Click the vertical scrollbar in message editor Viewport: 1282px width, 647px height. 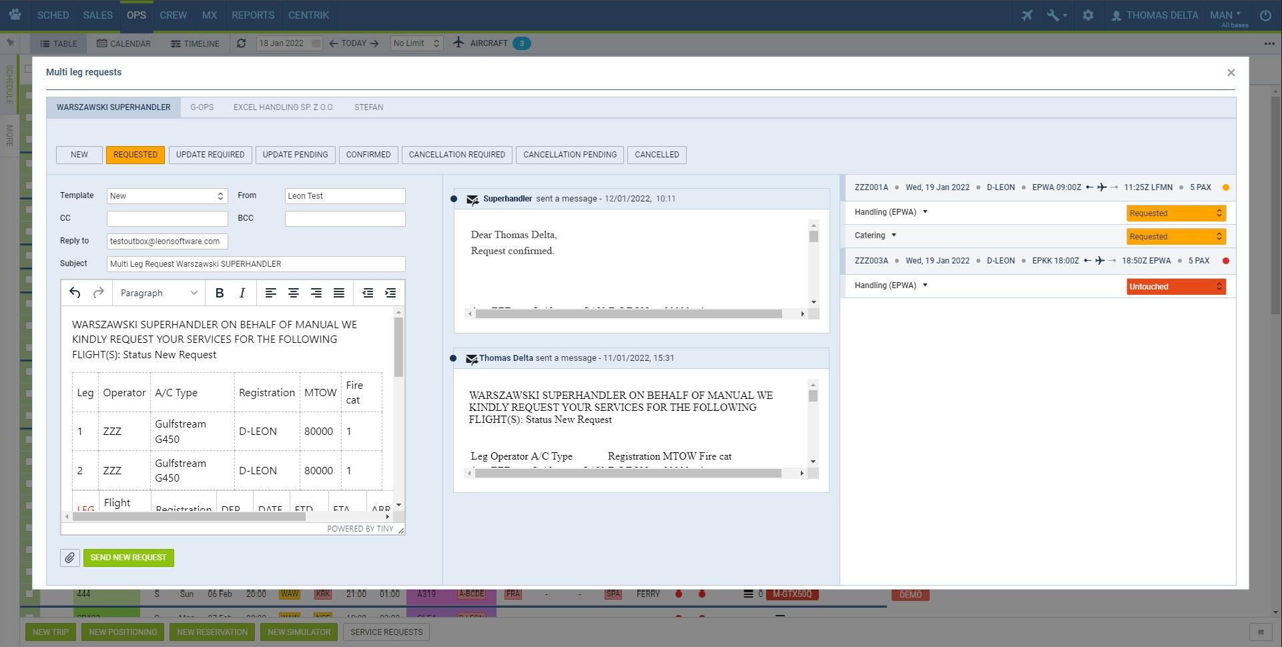[399, 347]
